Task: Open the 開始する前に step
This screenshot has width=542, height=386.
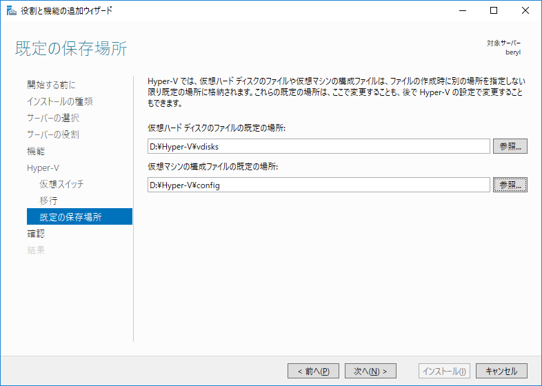Action: [x=51, y=85]
